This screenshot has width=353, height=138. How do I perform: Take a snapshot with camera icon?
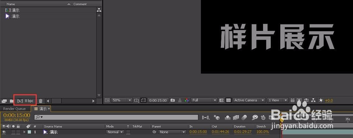point(173,100)
